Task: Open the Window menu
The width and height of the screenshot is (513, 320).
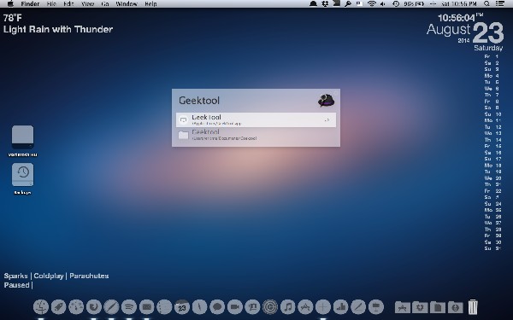Action: pyautogui.click(x=127, y=4)
